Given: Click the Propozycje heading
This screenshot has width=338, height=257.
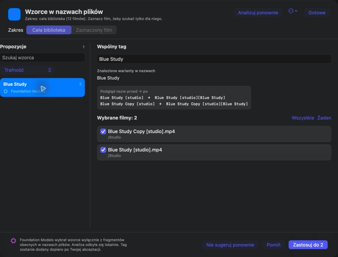Looking at the screenshot, I should coord(13,47).
